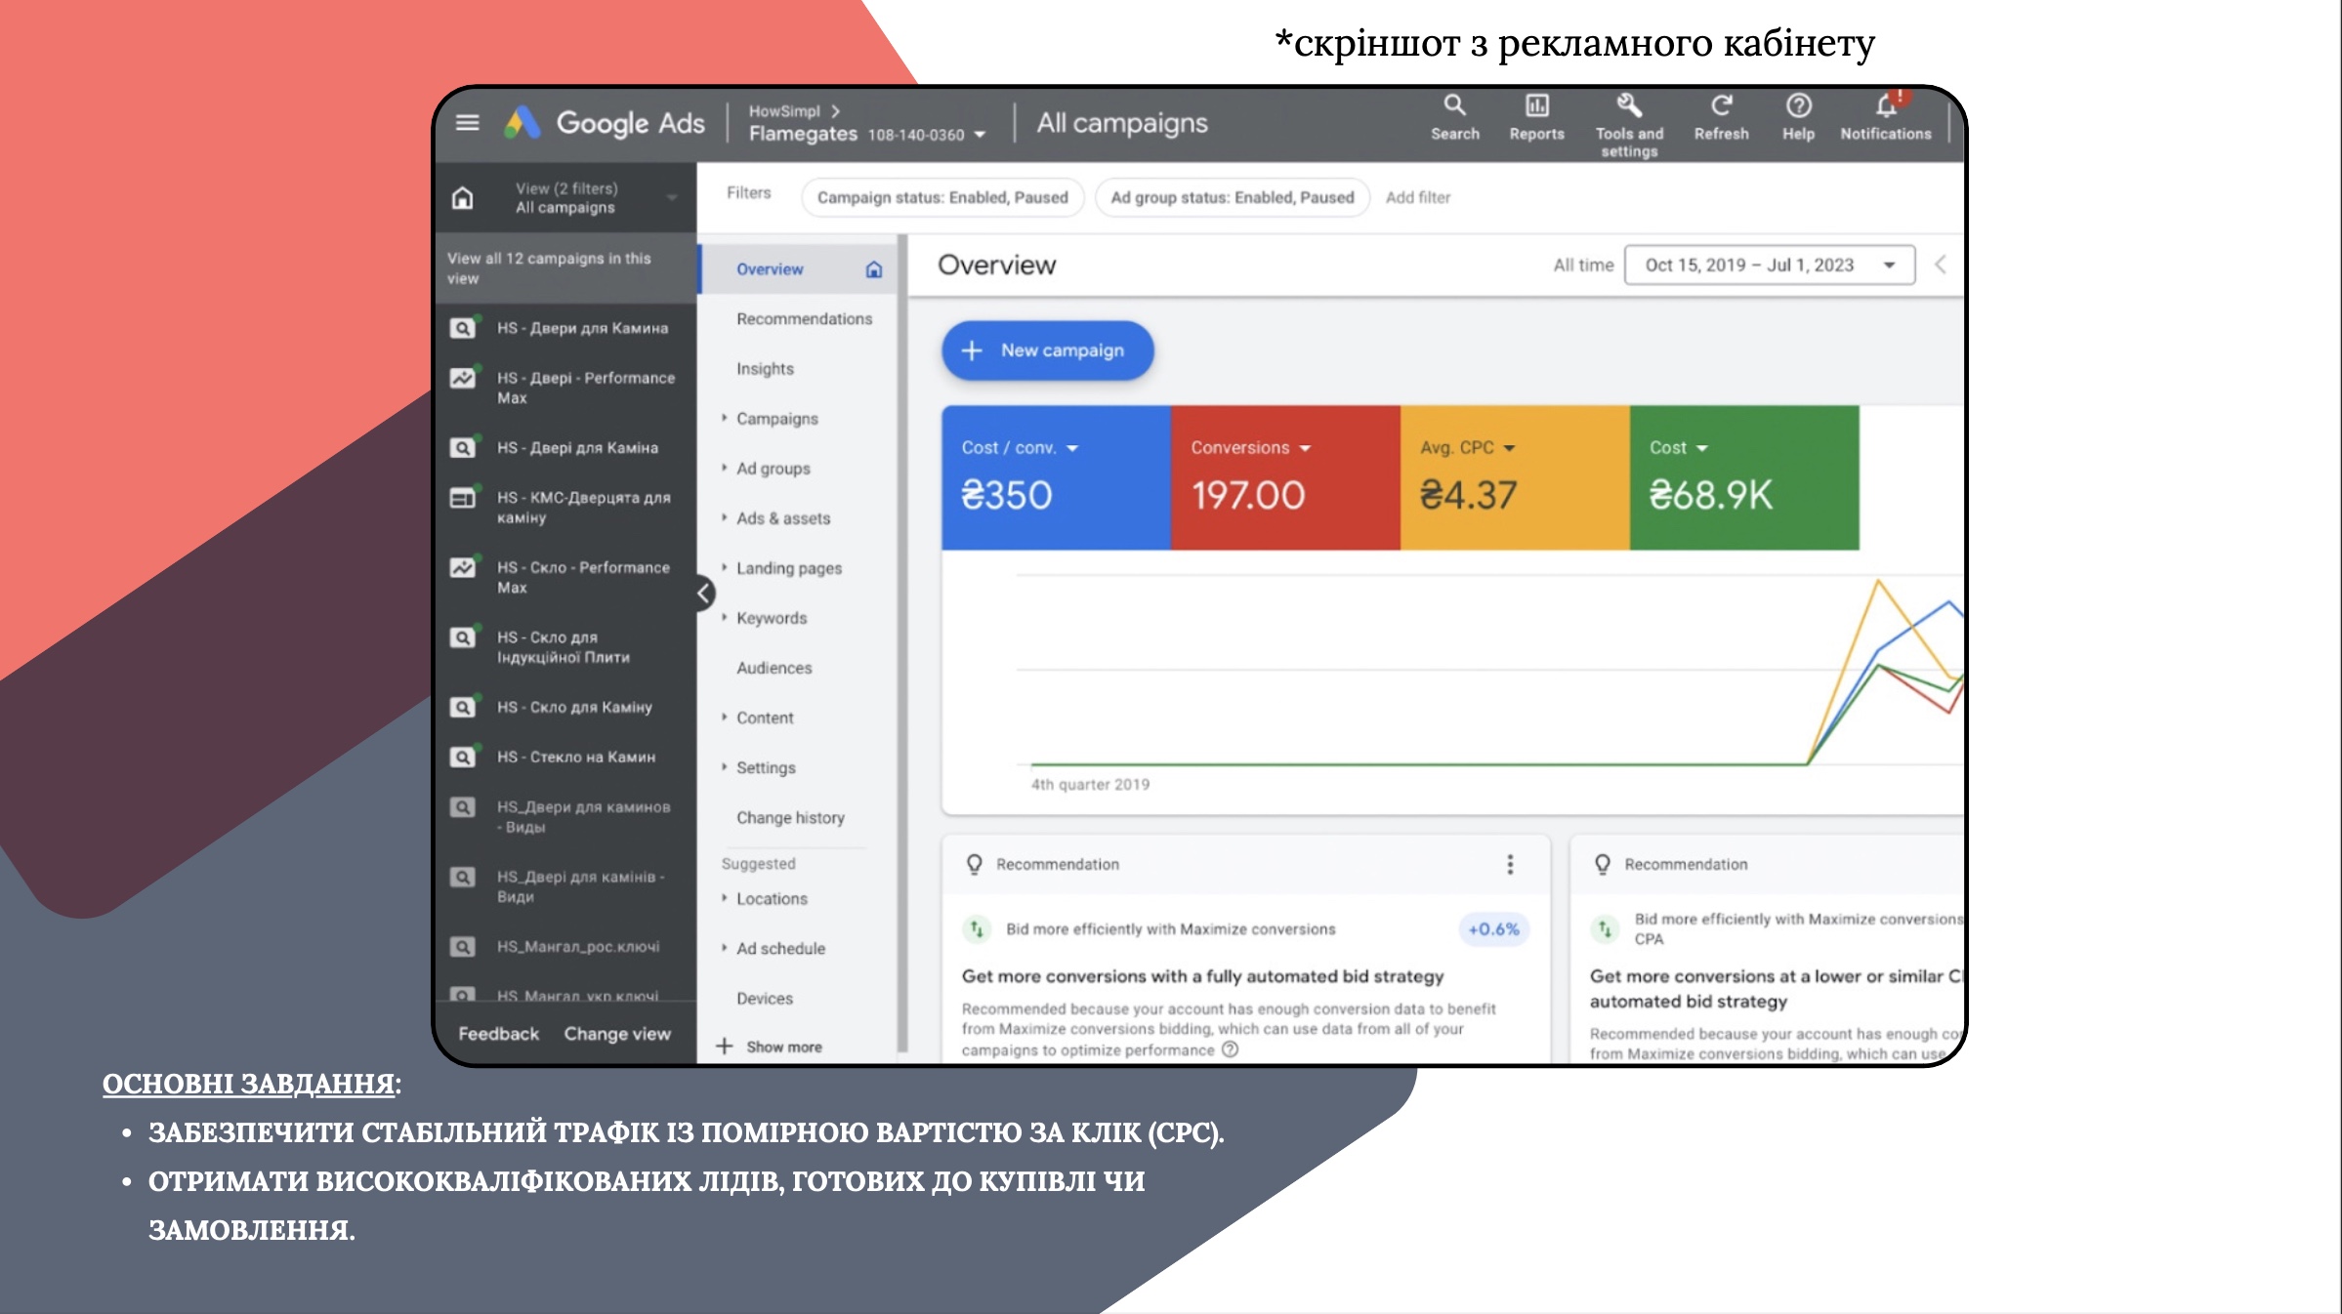Click the Google Ads logo
Image resolution: width=2342 pixels, height=1314 pixels.
coord(605,123)
